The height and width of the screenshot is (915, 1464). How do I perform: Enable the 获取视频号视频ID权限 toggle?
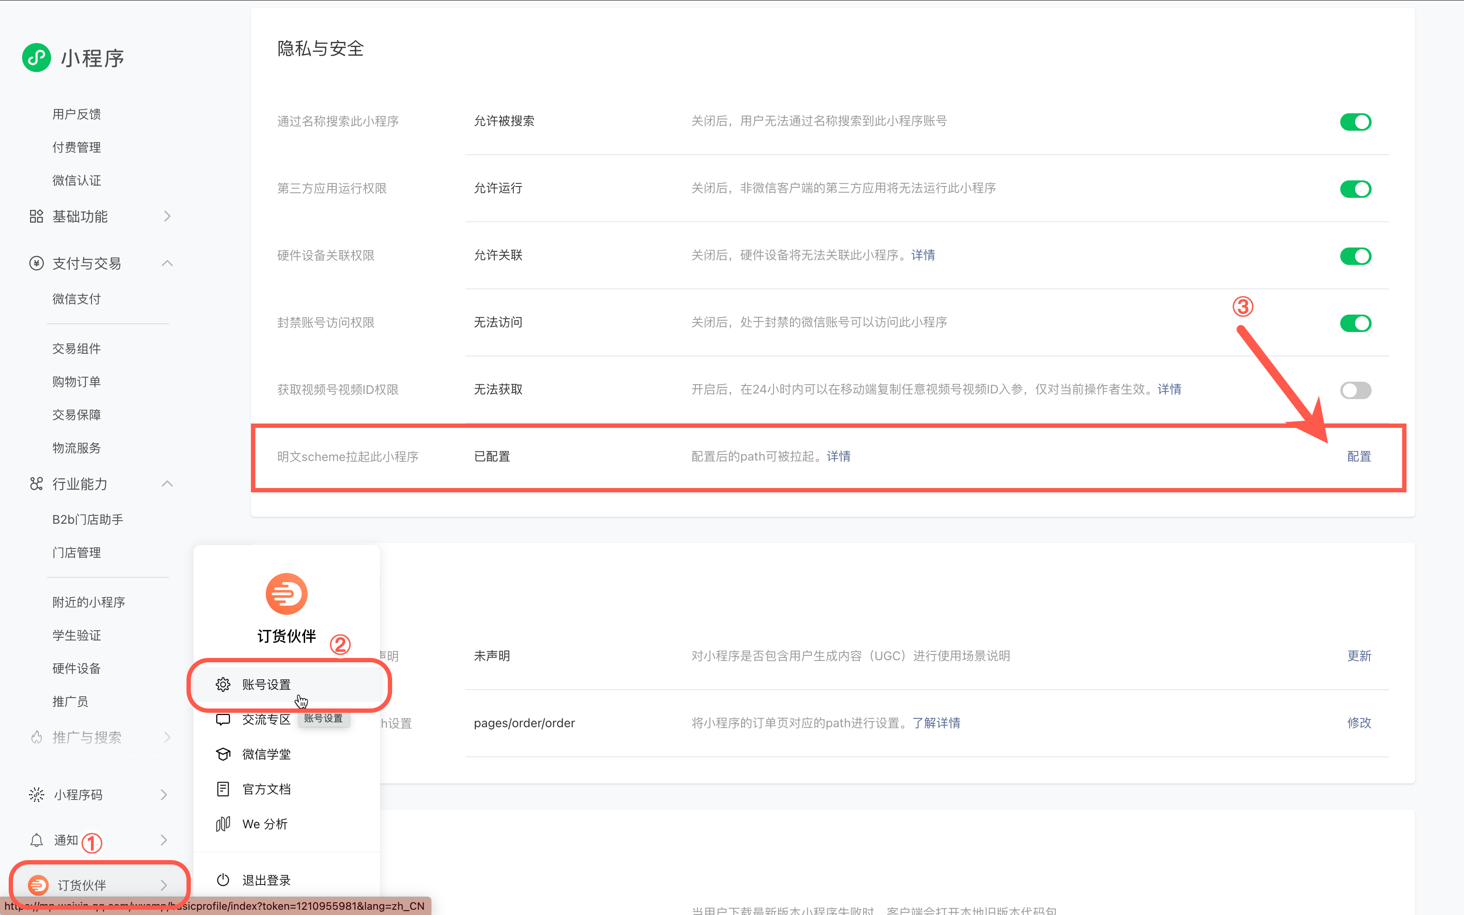(x=1355, y=390)
